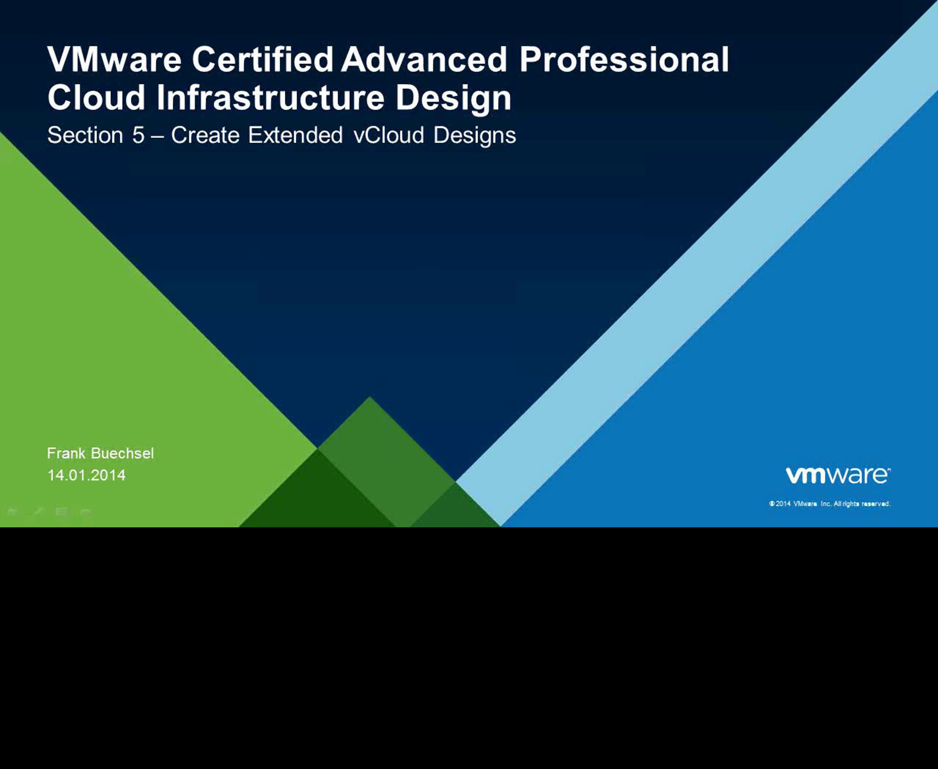Click the word 'Professional' in the title
The height and width of the screenshot is (769, 938).
pyautogui.click(x=624, y=59)
